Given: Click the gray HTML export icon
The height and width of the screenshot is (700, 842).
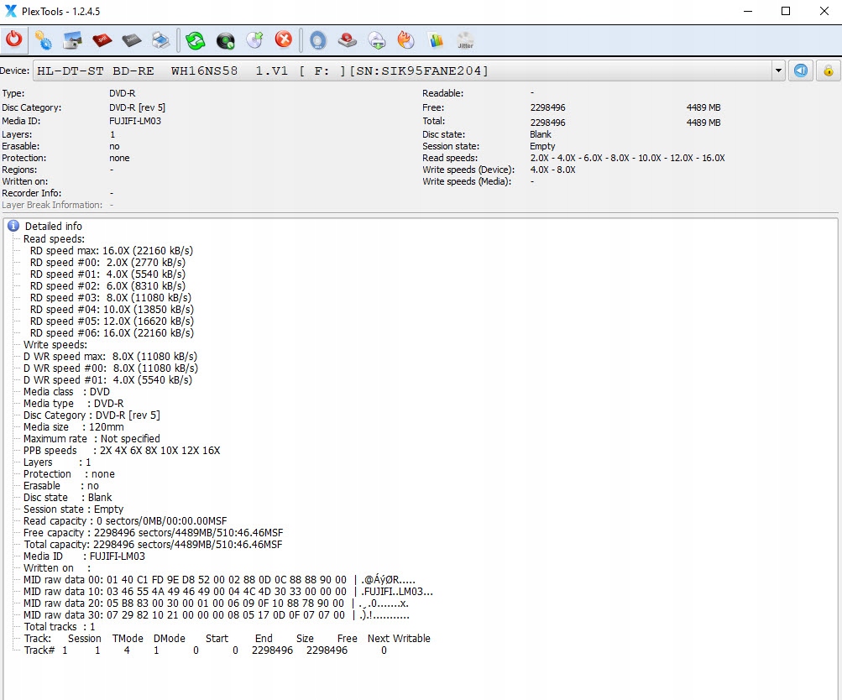Looking at the screenshot, I should coord(132,39).
